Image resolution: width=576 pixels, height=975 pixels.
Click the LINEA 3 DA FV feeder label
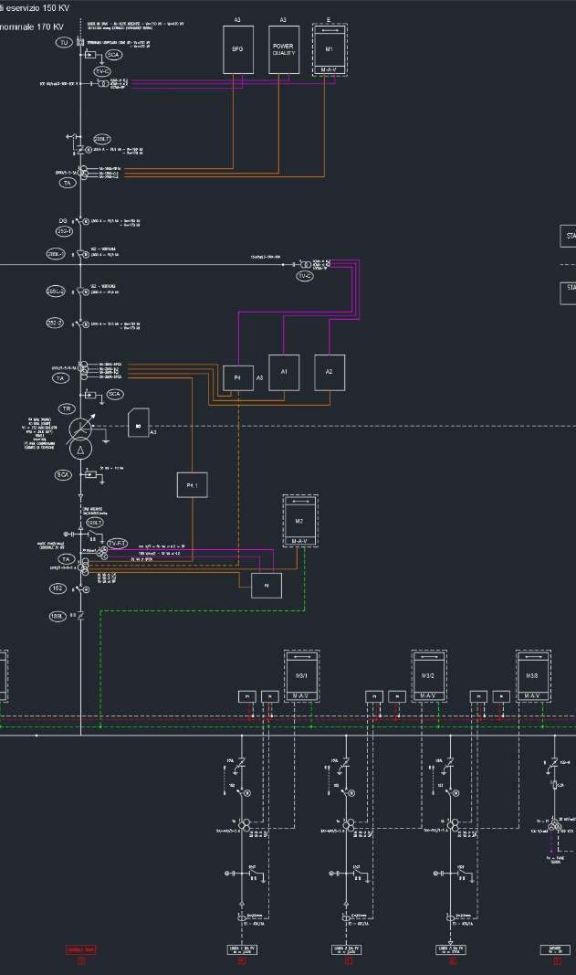coord(451,950)
